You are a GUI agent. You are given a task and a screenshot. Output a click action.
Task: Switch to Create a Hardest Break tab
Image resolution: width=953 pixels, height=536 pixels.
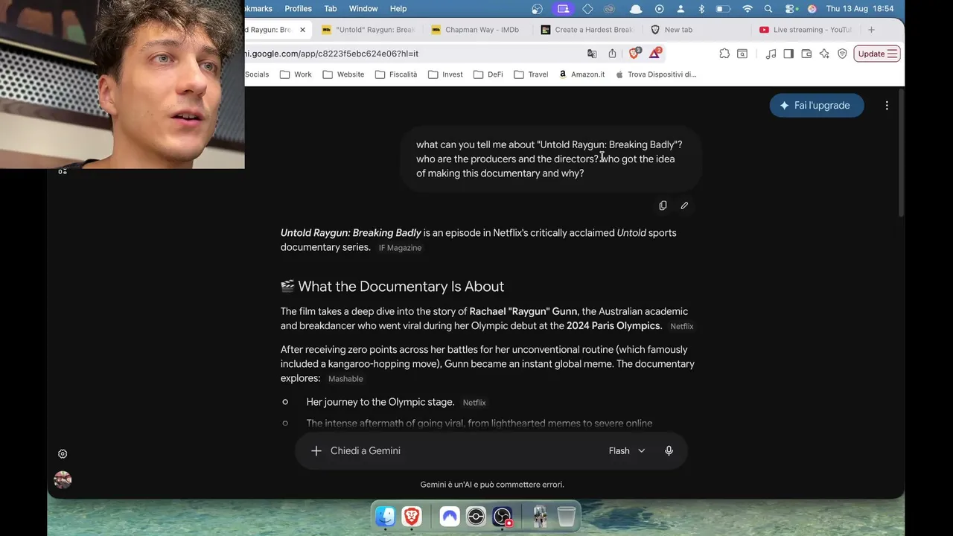tap(587, 30)
